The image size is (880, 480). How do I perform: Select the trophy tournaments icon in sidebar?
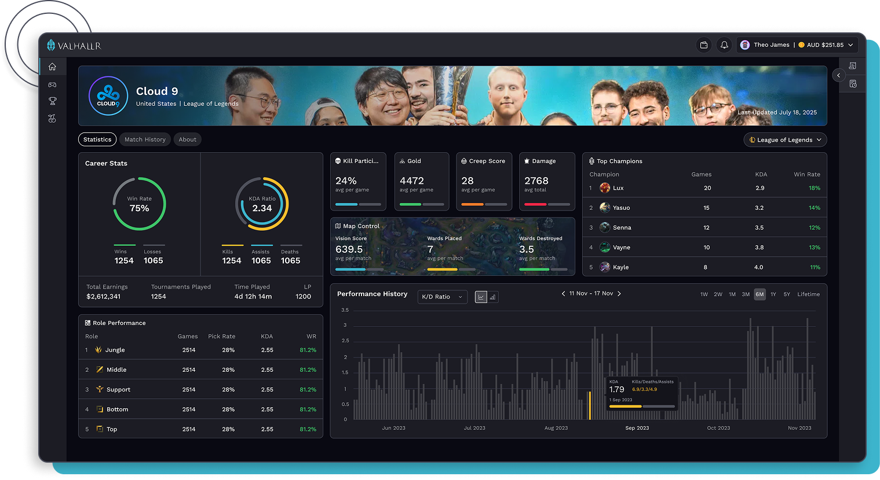(x=52, y=101)
